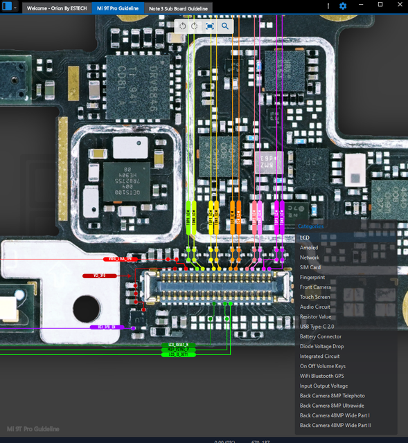408x443 pixels.
Task: Close the Orion application window
Action: point(400,5)
